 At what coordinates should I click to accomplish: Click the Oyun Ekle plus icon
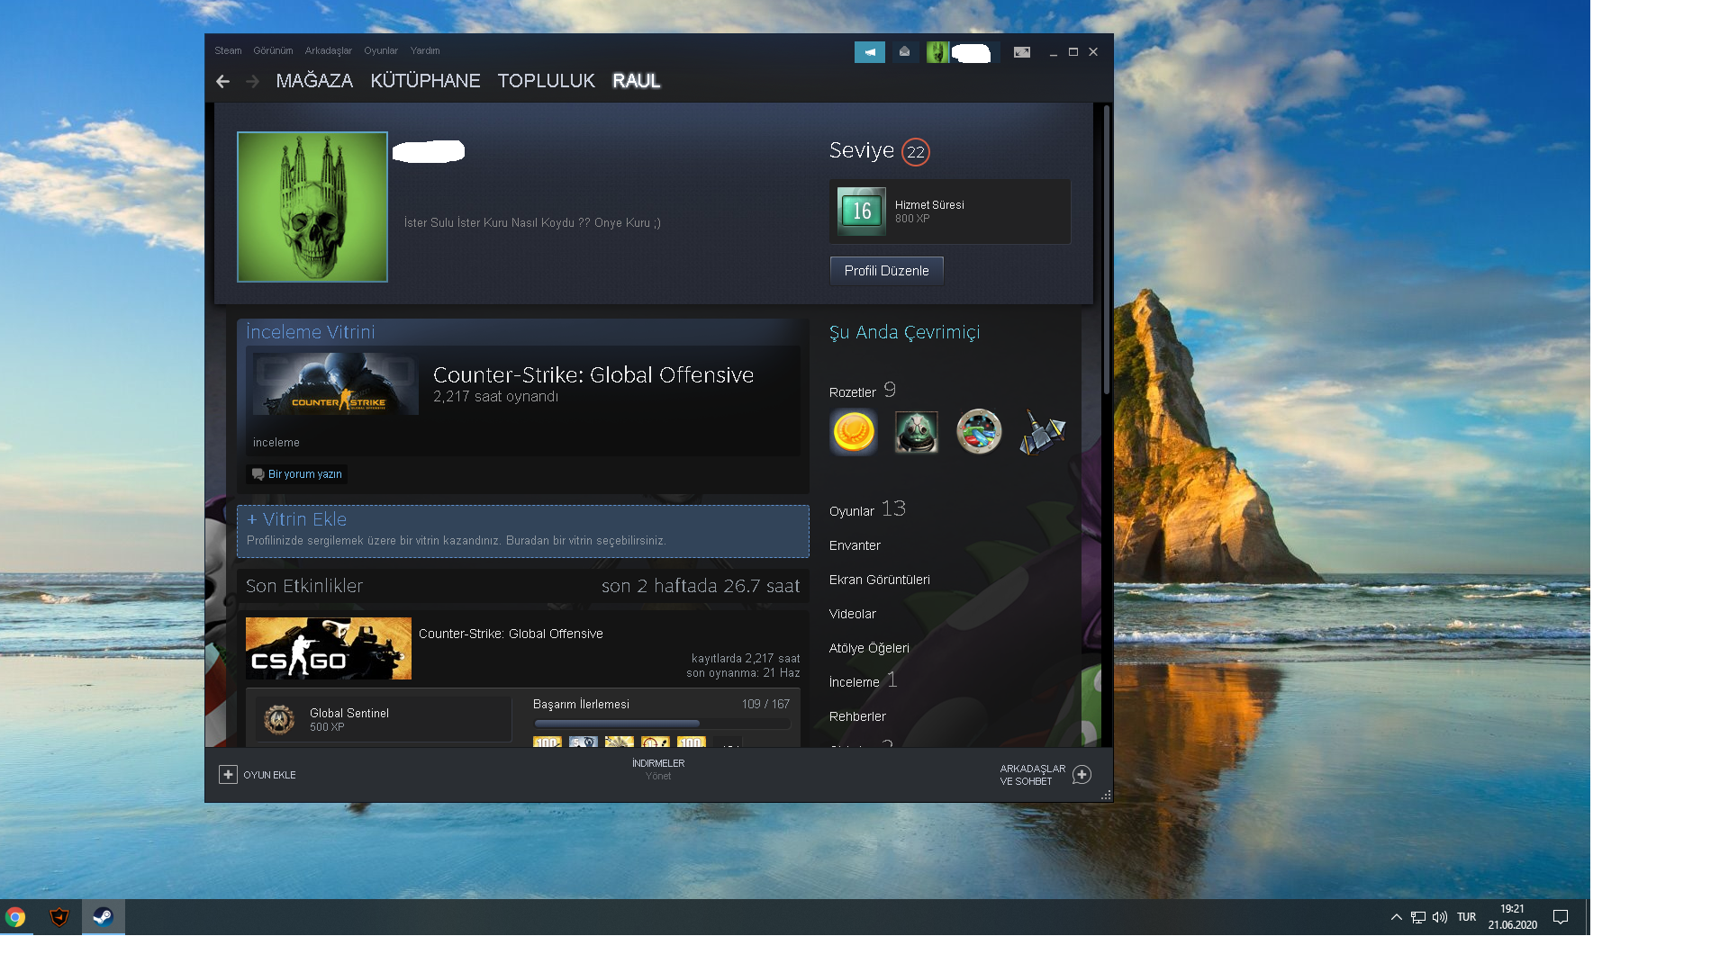(228, 775)
